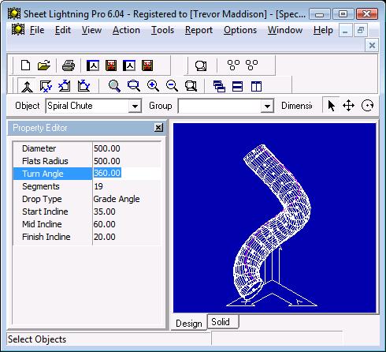Image resolution: width=386 pixels, height=352 pixels.
Task: Click the Mid Incline value 60.00
Action: click(105, 224)
